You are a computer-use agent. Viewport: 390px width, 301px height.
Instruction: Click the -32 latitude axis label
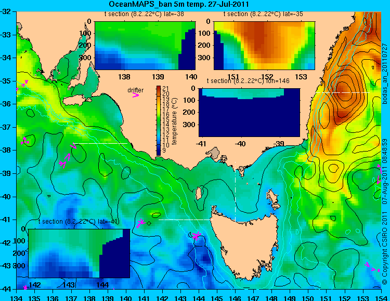(x=6, y=11)
